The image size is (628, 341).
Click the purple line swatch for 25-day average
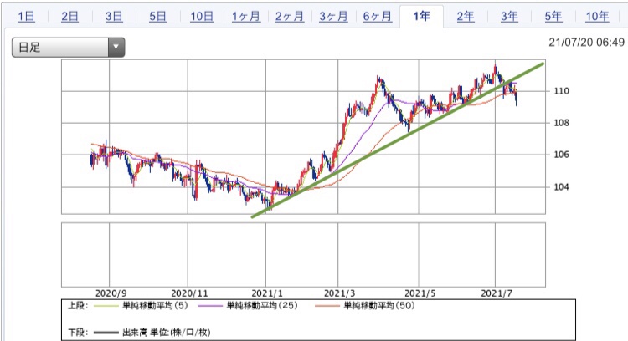210,306
